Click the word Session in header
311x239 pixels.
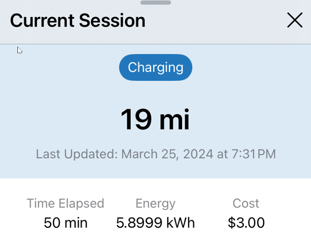[112, 20]
